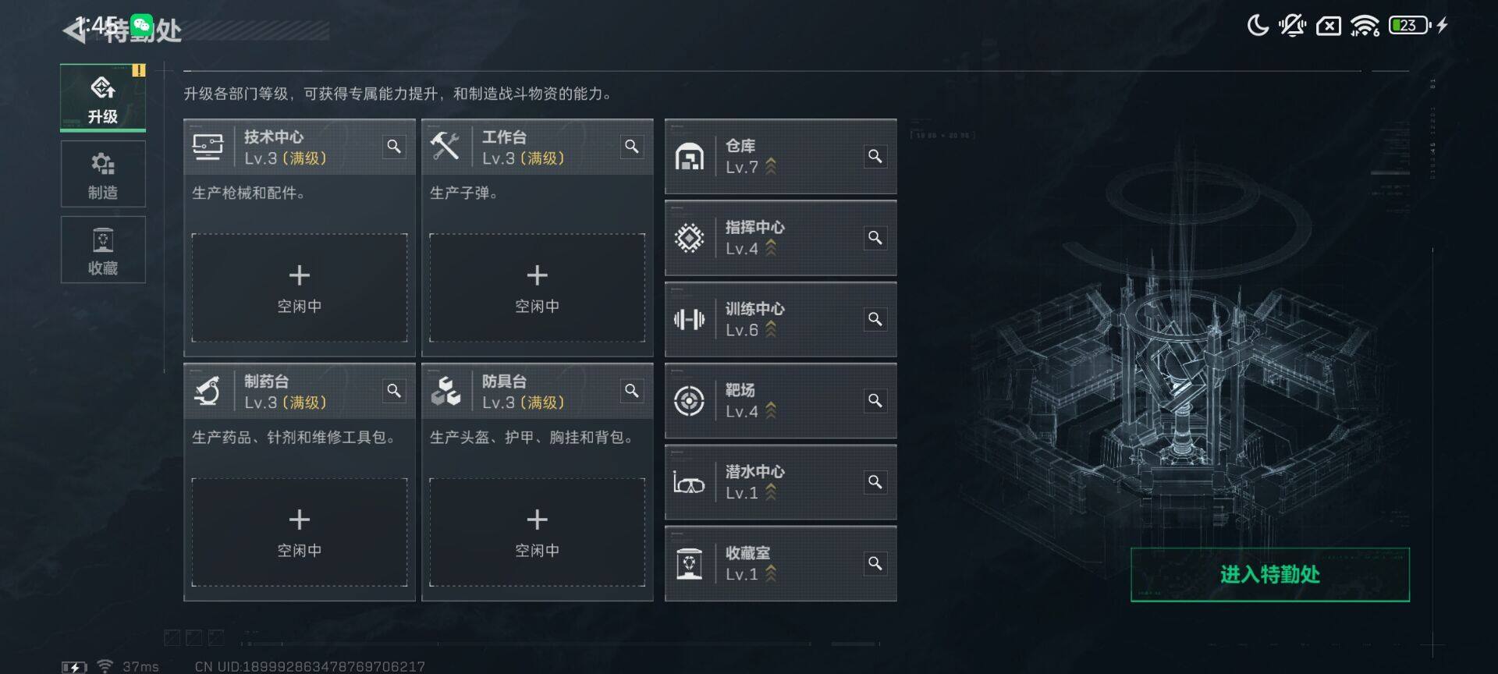This screenshot has width=1498, height=674.
Task: Open magnifier details for 技术中心
Action: point(394,147)
